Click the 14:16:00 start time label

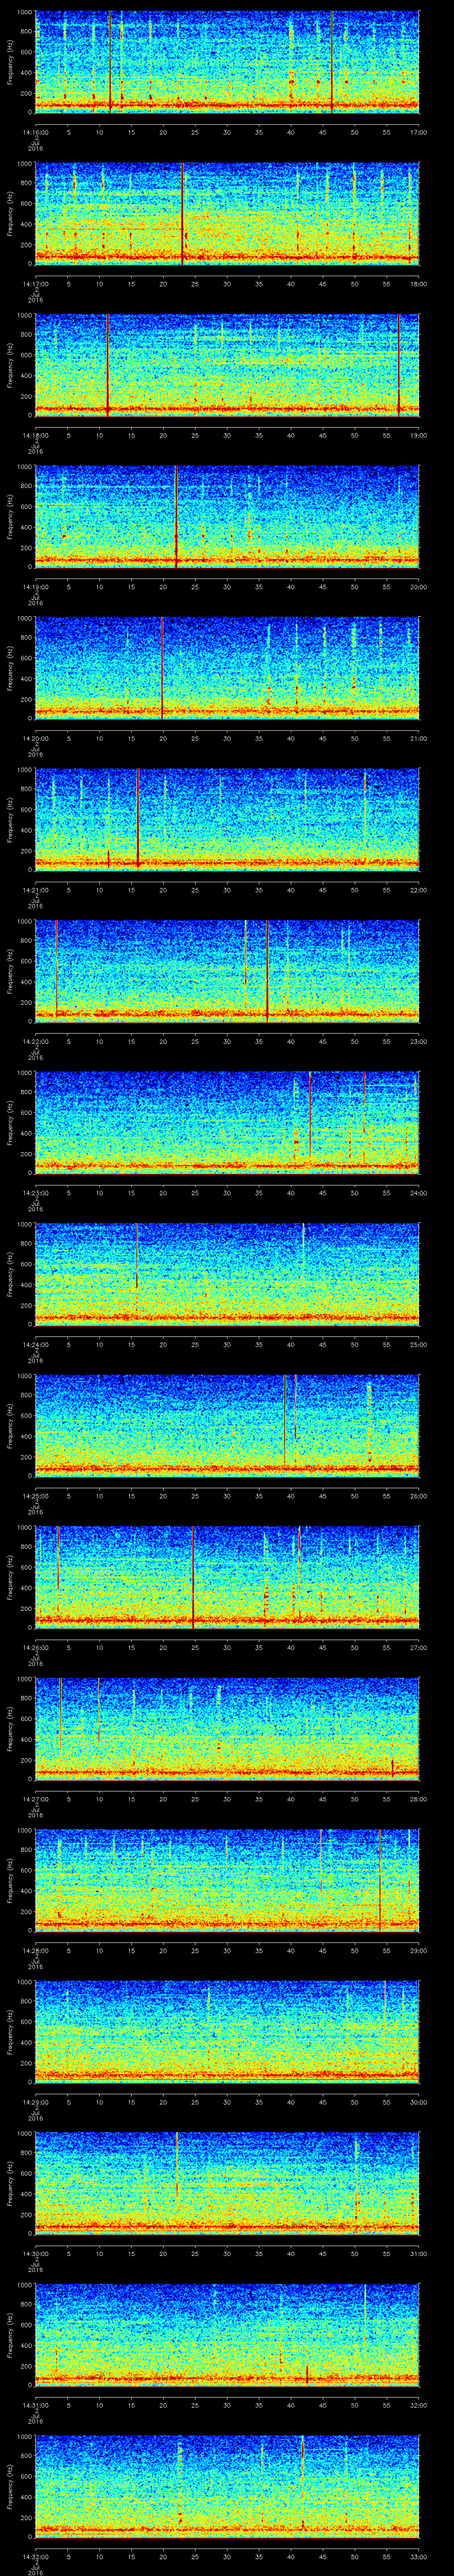(35, 132)
